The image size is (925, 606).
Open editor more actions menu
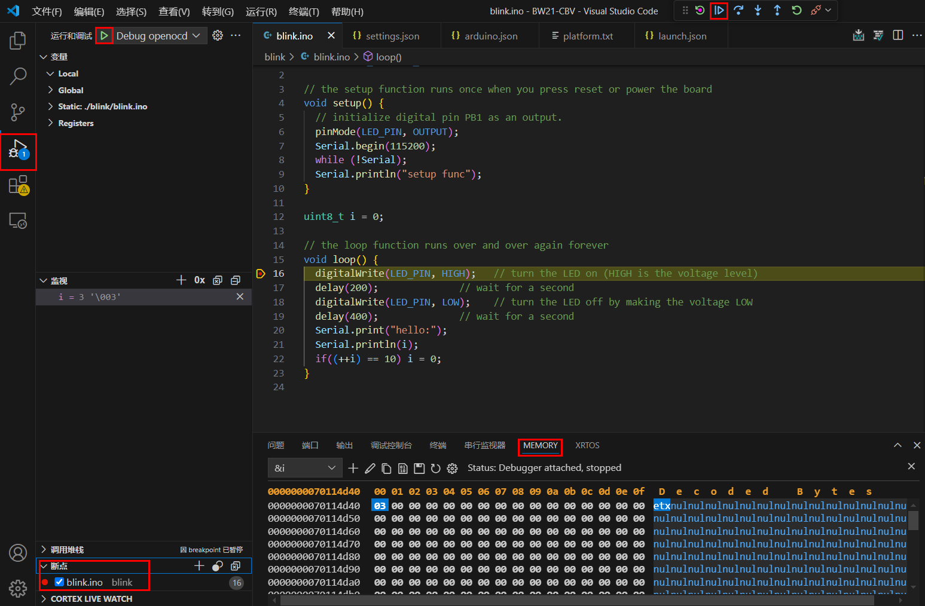tap(917, 35)
